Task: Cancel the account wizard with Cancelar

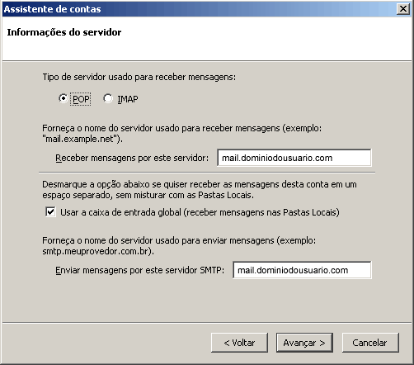Action: [370, 343]
